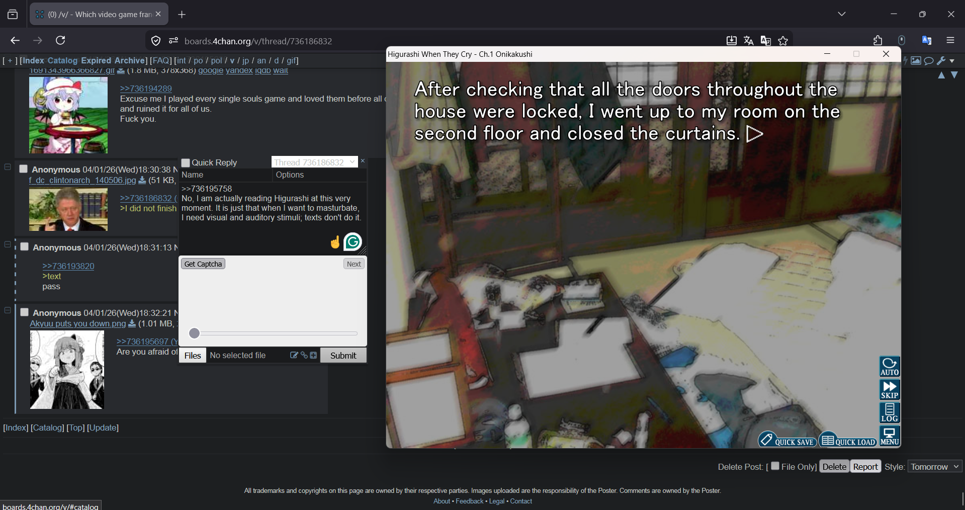965x510 pixels.
Task: Click the Options field in Quick Reply
Action: click(x=319, y=175)
